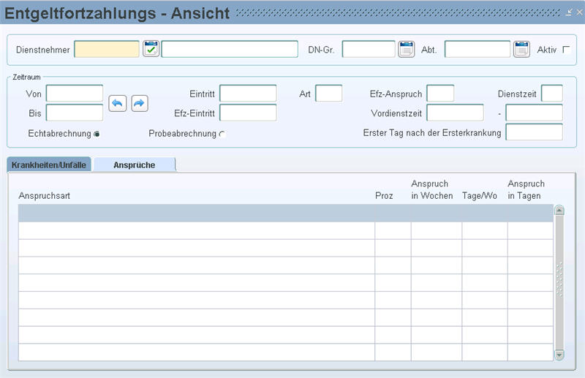Open the DN-Gr. selection list icon
Viewport: 585px width, 378px height.
(x=406, y=49)
